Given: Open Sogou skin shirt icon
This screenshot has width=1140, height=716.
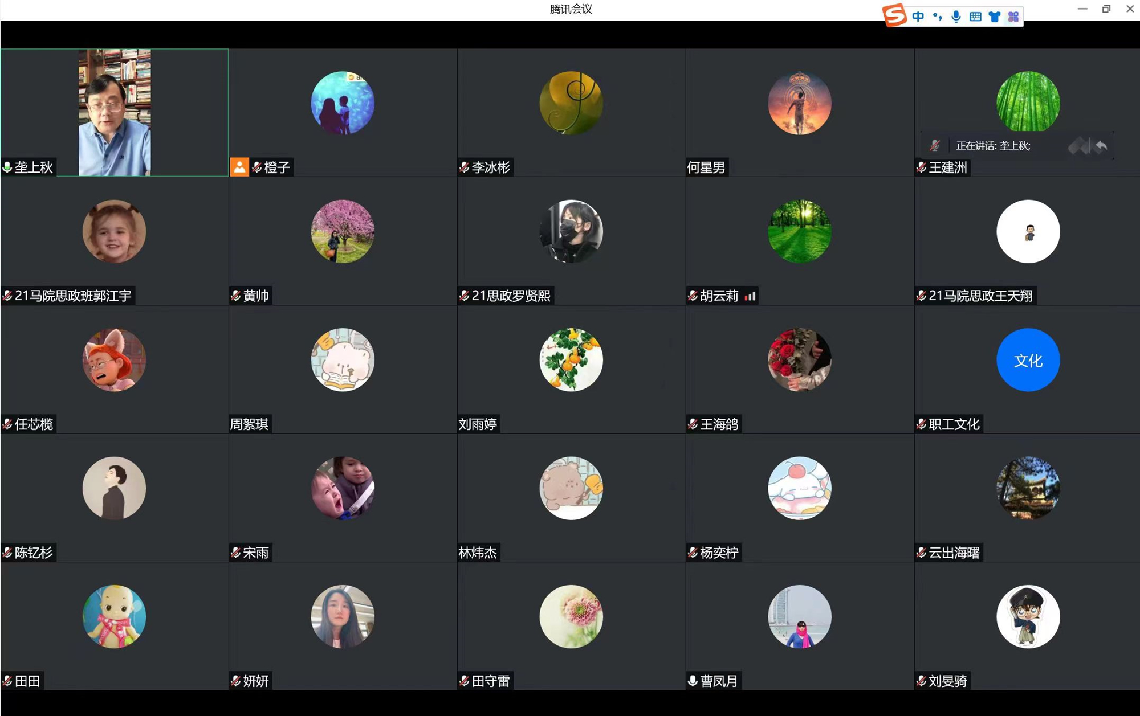Looking at the screenshot, I should [x=995, y=17].
